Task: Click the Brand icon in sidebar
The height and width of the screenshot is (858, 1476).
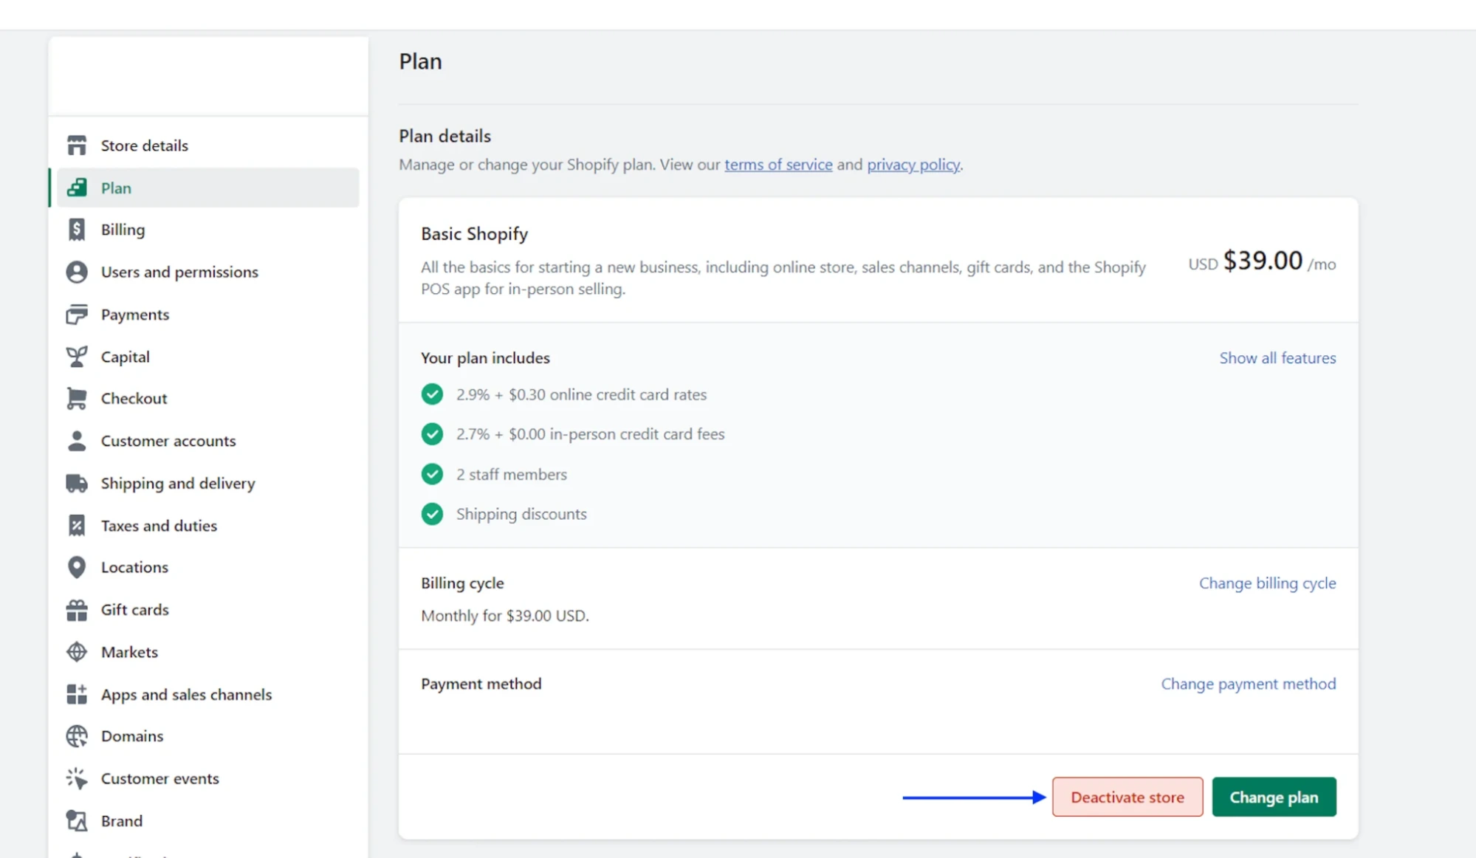Action: 77,821
